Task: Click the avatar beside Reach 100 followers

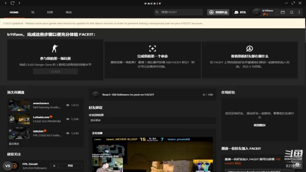Action: (95, 94)
